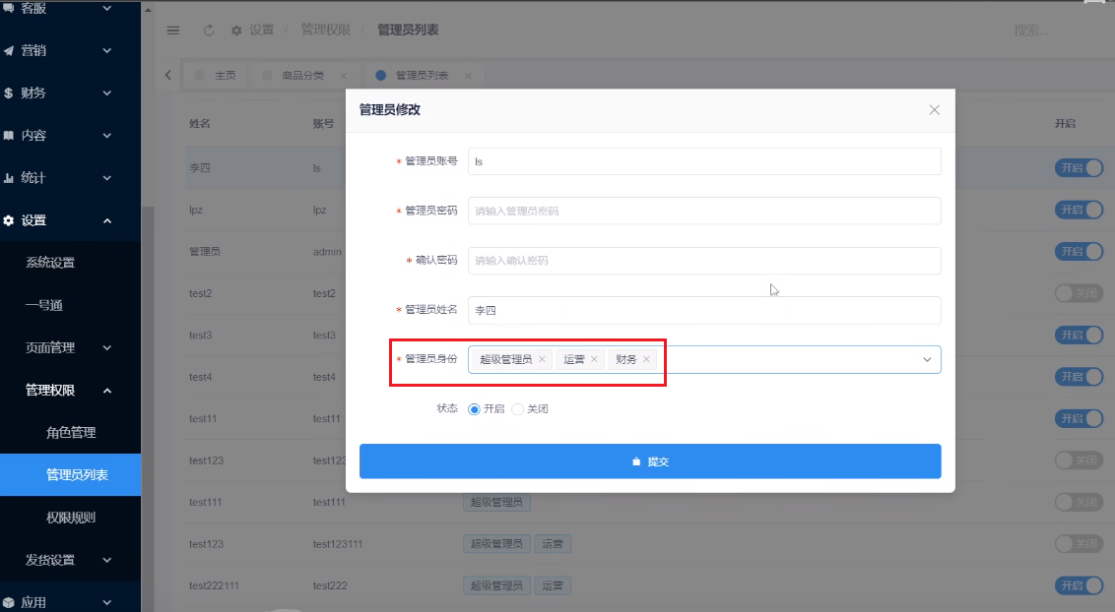Toggle the 关闭 switch for test2 row
The height and width of the screenshot is (612, 1115).
click(x=1079, y=293)
